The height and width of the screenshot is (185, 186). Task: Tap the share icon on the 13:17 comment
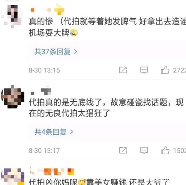(123, 150)
